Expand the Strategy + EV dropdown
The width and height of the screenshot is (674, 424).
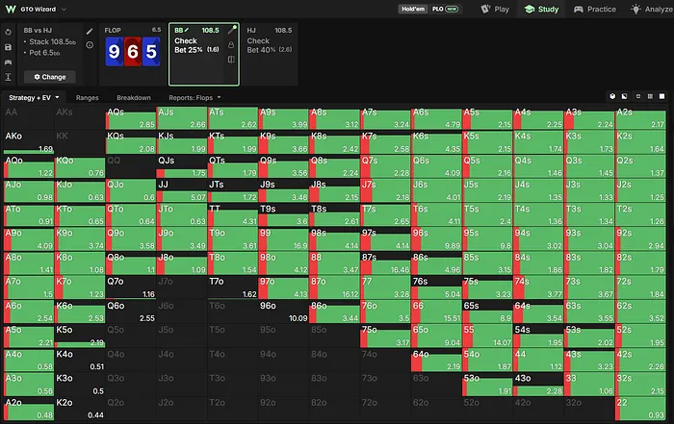[34, 98]
